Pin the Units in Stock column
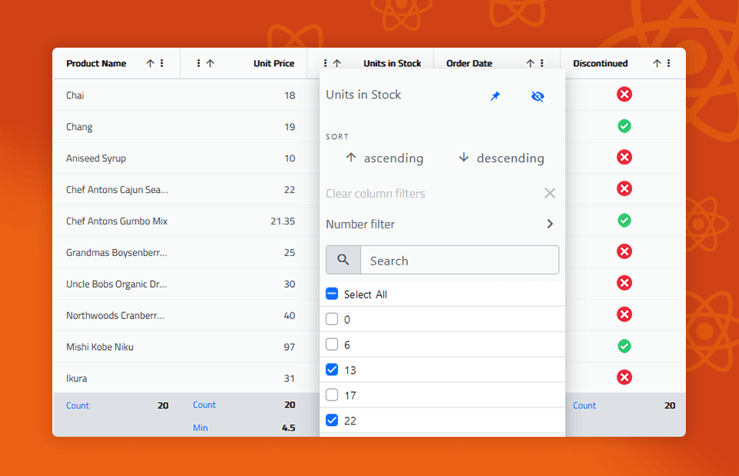739x476 pixels. (496, 96)
